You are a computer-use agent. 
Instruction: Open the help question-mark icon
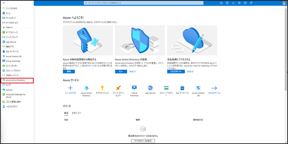(x=245, y=3)
